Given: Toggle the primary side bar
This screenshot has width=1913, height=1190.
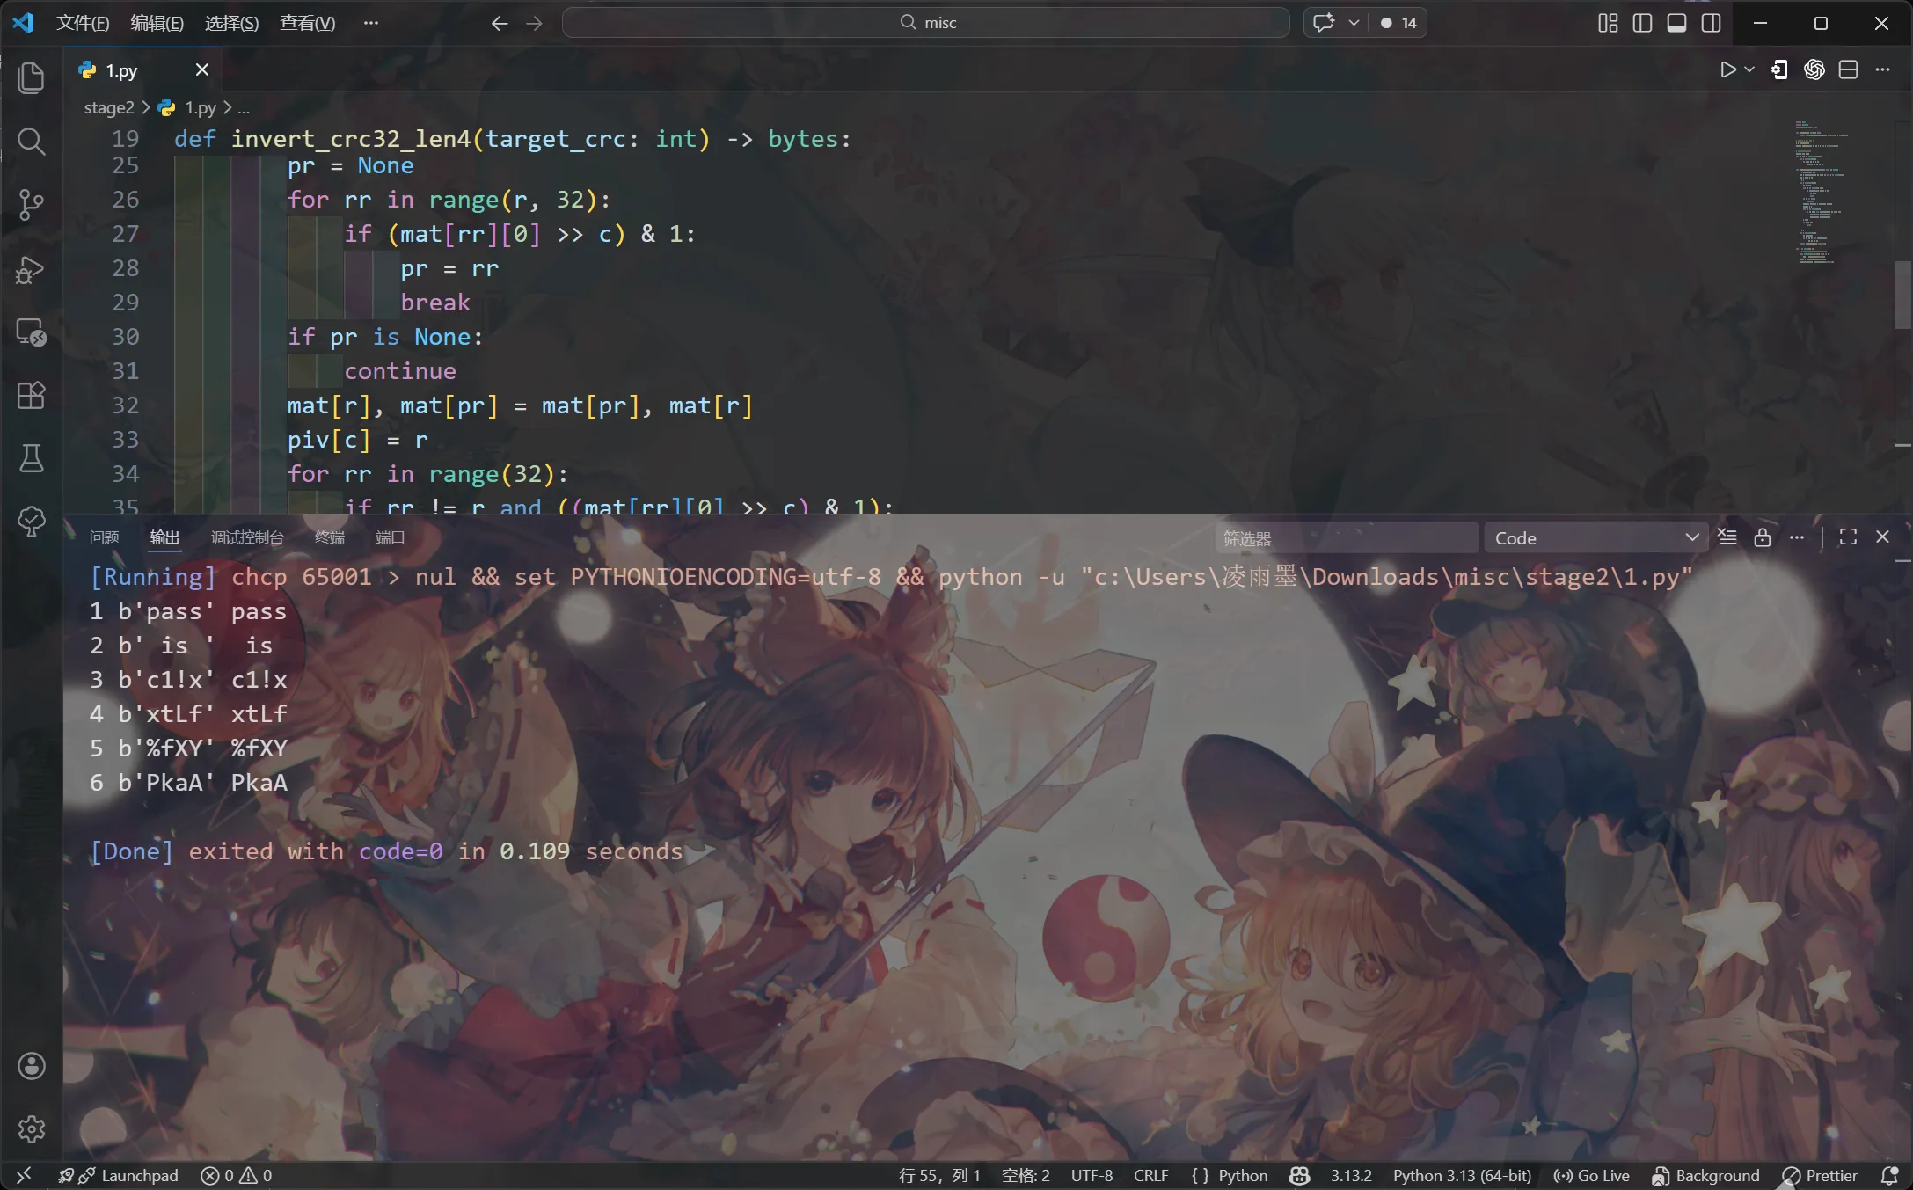Looking at the screenshot, I should 1642,23.
